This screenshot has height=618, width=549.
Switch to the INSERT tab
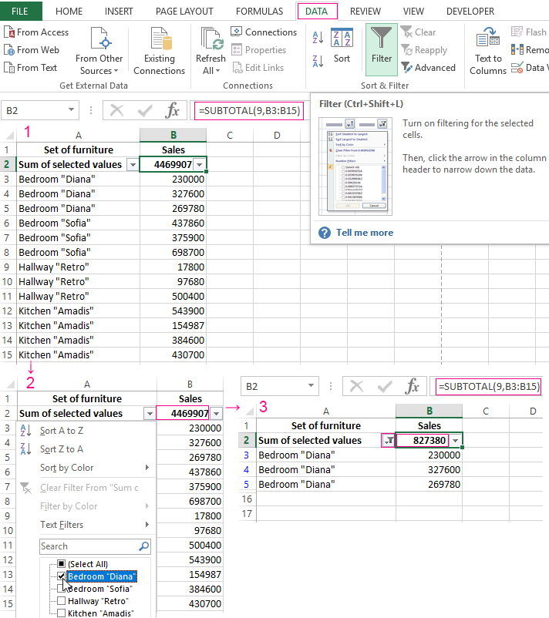click(119, 12)
